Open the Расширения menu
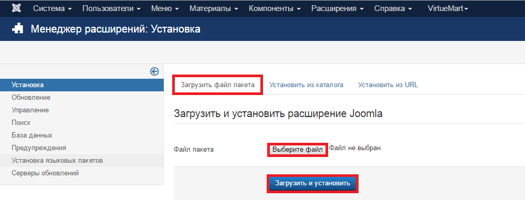This screenshot has width=525, height=210. 338,9
